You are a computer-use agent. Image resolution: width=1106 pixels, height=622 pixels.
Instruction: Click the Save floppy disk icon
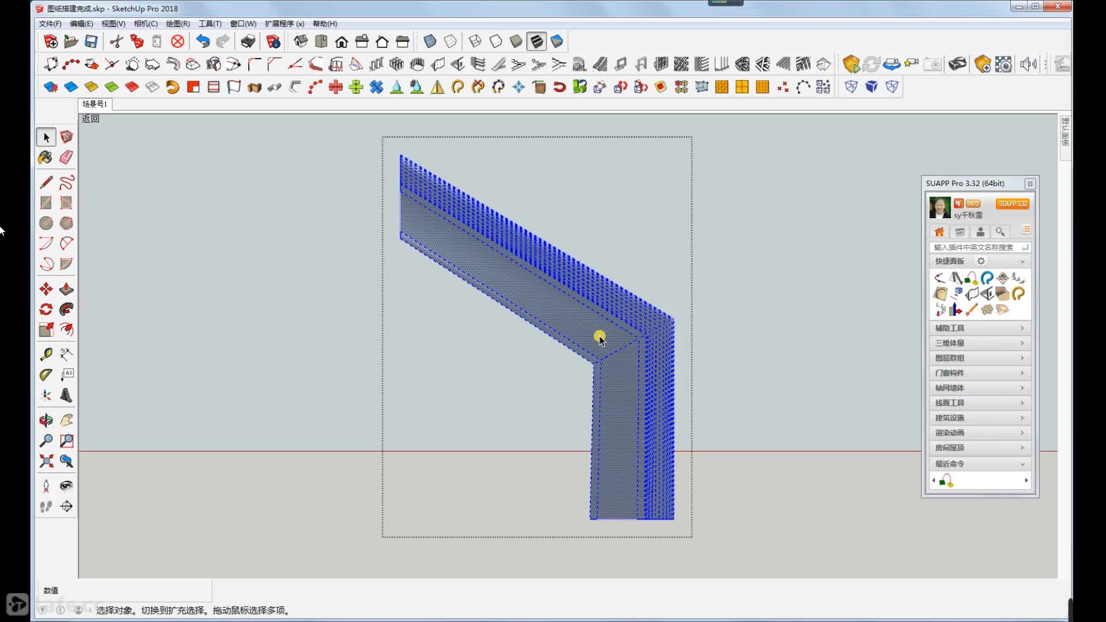[x=91, y=41]
